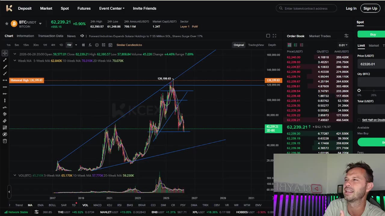The image size is (385, 216).
Task: Collapse the Week MA legend row
Action: pos(14,61)
